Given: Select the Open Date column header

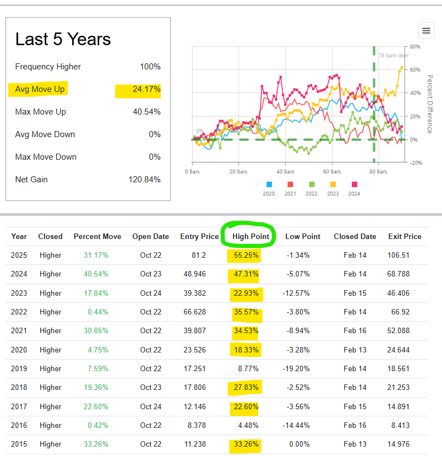Looking at the screenshot, I should tap(150, 236).
